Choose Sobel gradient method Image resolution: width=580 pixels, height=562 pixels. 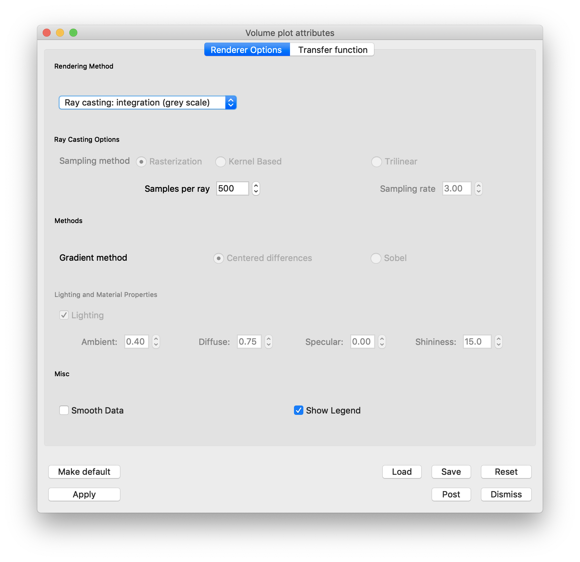[376, 258]
